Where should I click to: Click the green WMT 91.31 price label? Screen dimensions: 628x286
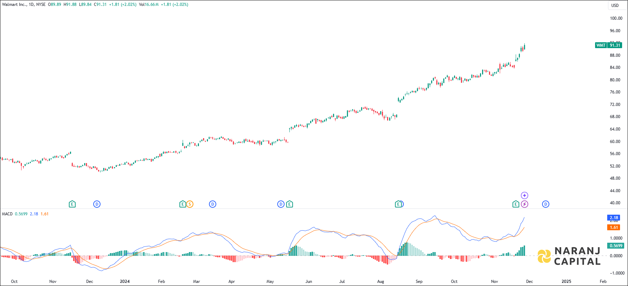tap(609, 45)
